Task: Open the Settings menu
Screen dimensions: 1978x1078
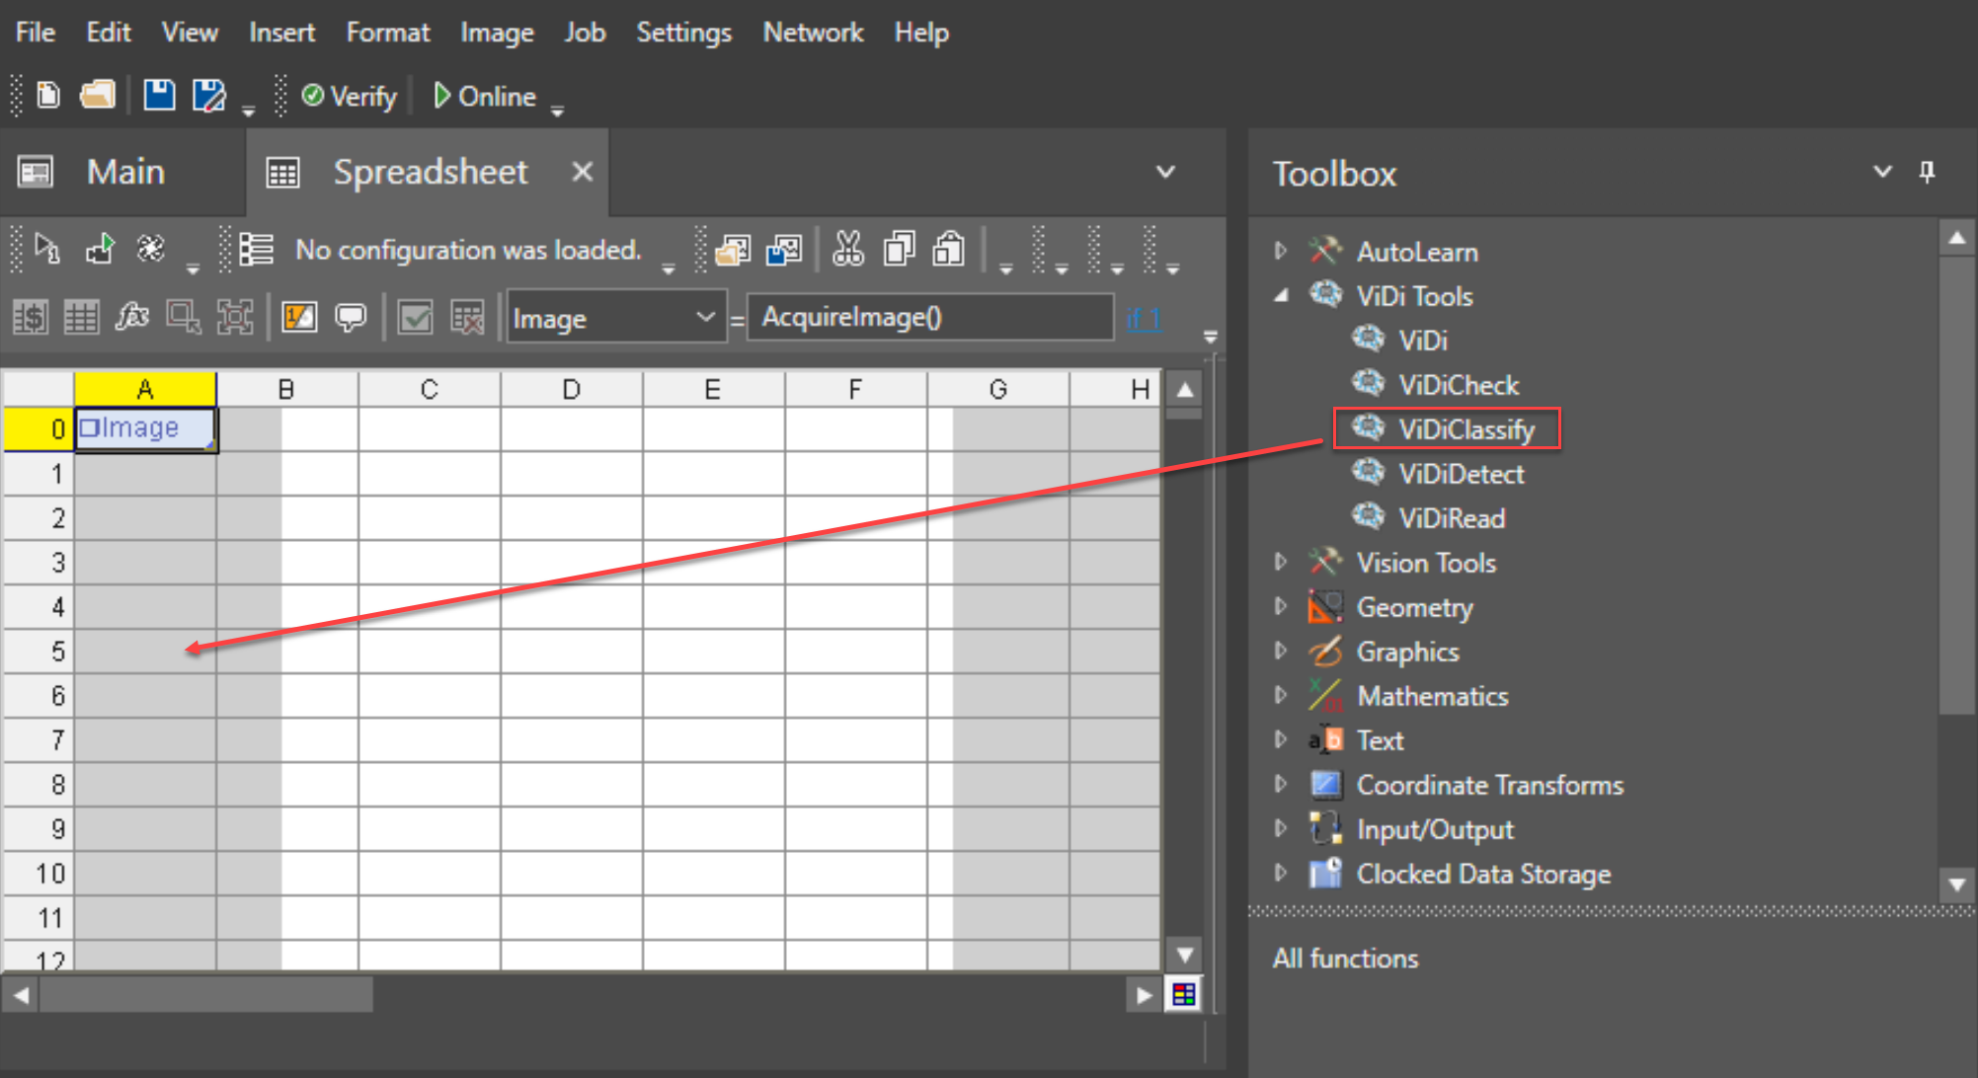Action: click(x=683, y=33)
